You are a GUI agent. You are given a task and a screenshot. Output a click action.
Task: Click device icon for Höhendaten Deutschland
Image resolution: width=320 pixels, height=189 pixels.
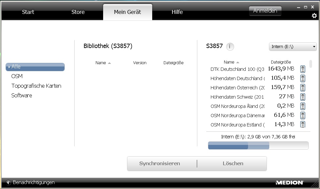(303, 78)
